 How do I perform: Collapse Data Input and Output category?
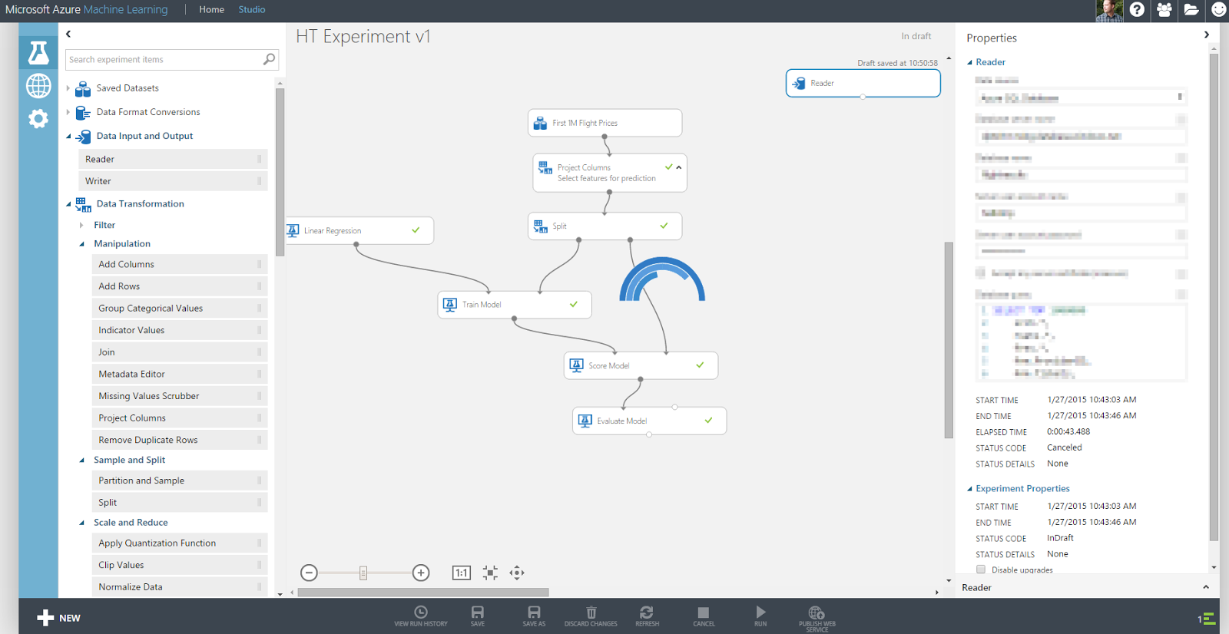[x=68, y=137]
